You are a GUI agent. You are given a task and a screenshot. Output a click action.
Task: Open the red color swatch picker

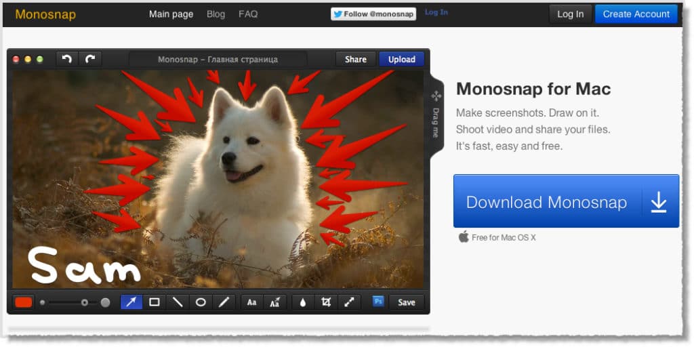[x=24, y=302]
